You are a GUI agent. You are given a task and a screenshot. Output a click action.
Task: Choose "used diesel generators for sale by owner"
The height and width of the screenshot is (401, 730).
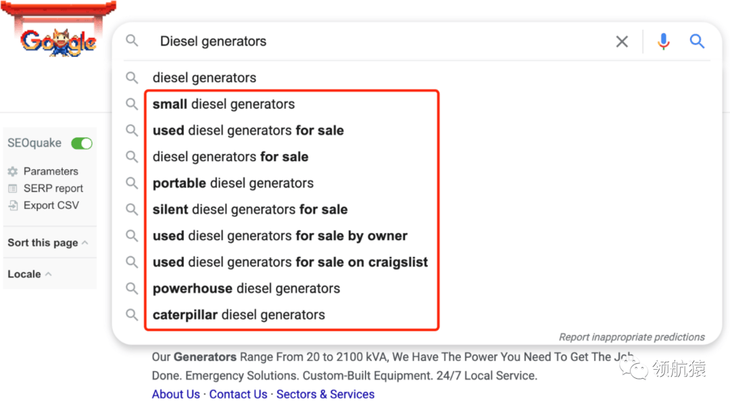pos(280,235)
